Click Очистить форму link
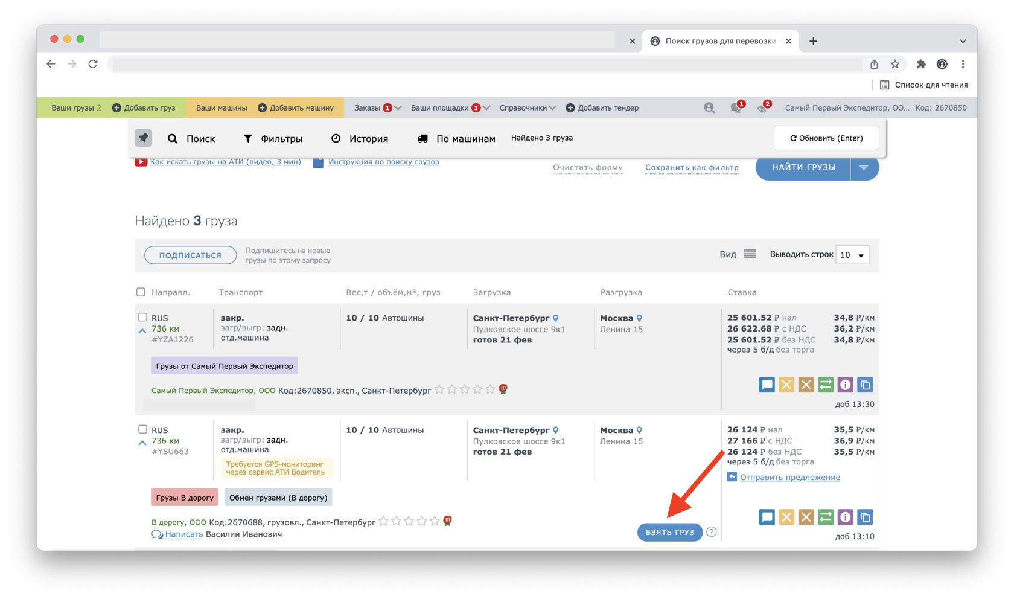The height and width of the screenshot is (599, 1014). click(588, 167)
